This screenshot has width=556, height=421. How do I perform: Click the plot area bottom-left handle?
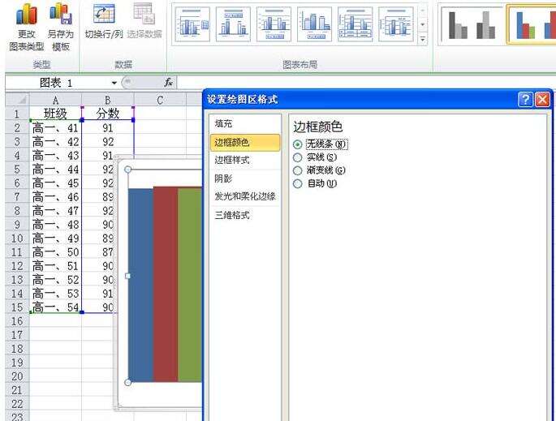128,382
